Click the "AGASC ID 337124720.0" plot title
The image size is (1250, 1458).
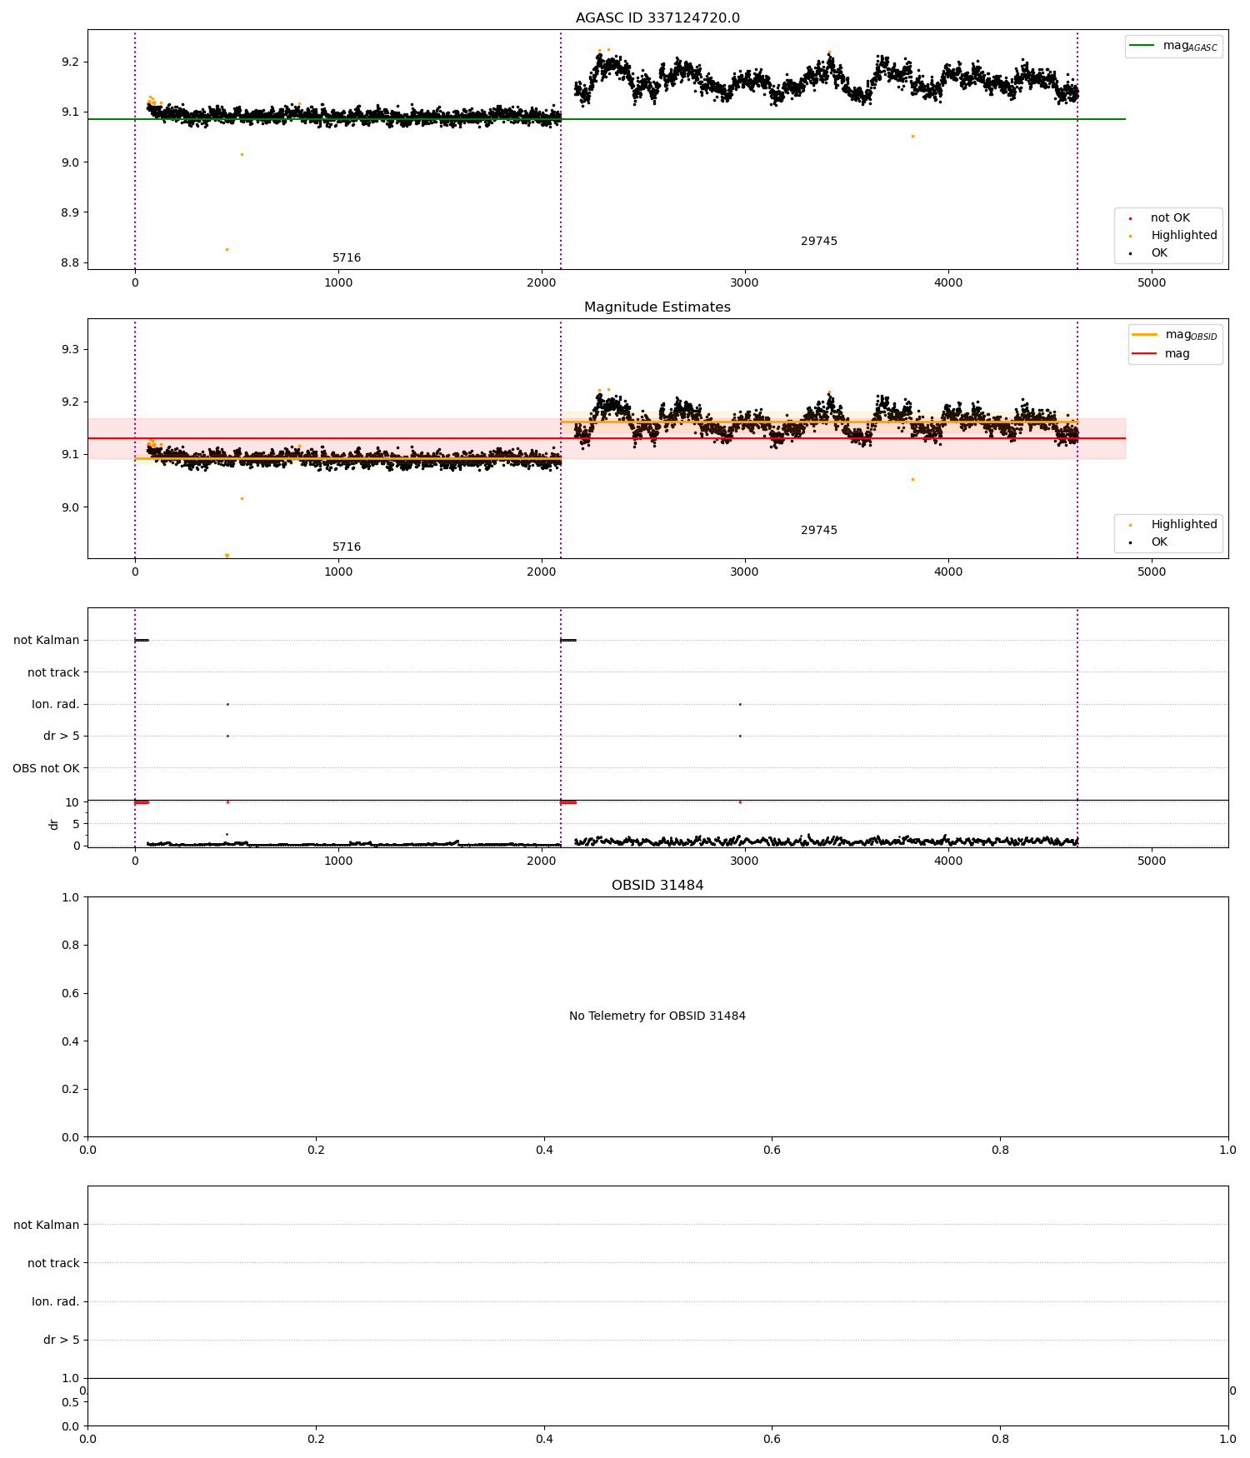click(x=657, y=18)
